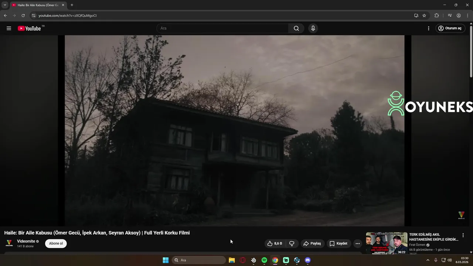Open the YouTube hamburger guide menu

point(9,28)
